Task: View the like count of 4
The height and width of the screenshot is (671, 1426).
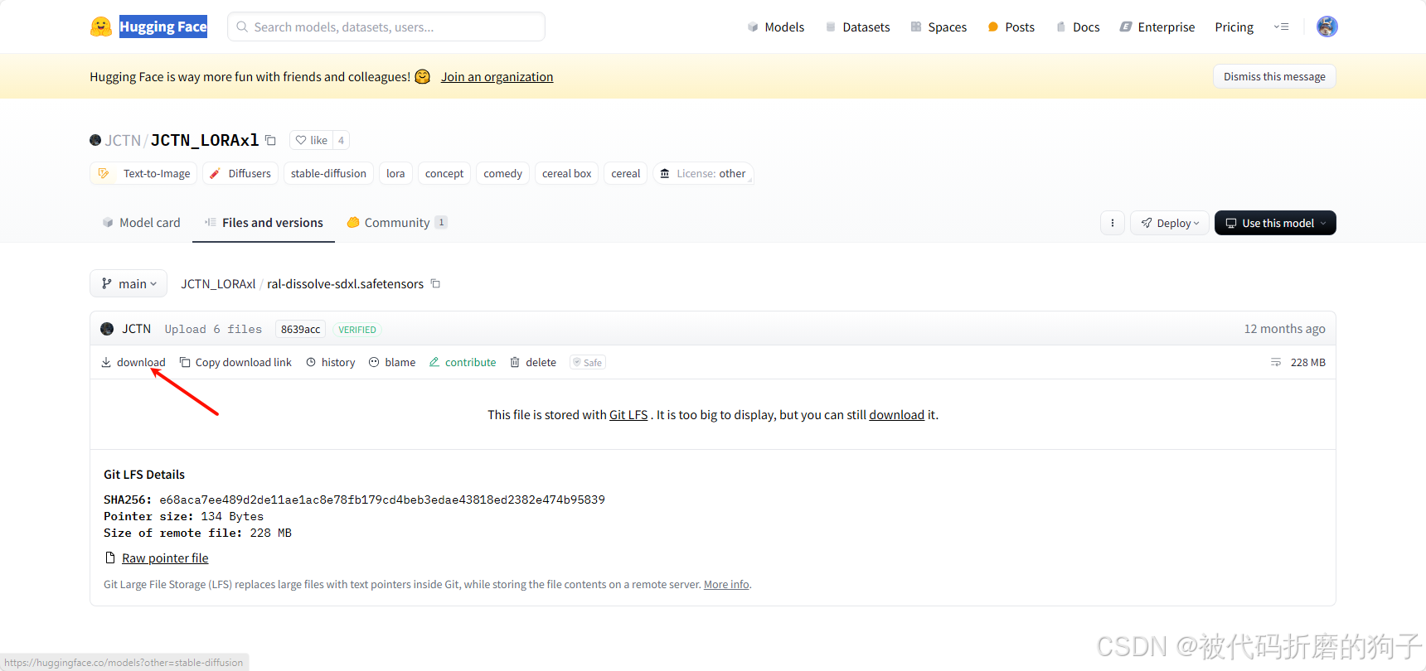Action: 341,140
